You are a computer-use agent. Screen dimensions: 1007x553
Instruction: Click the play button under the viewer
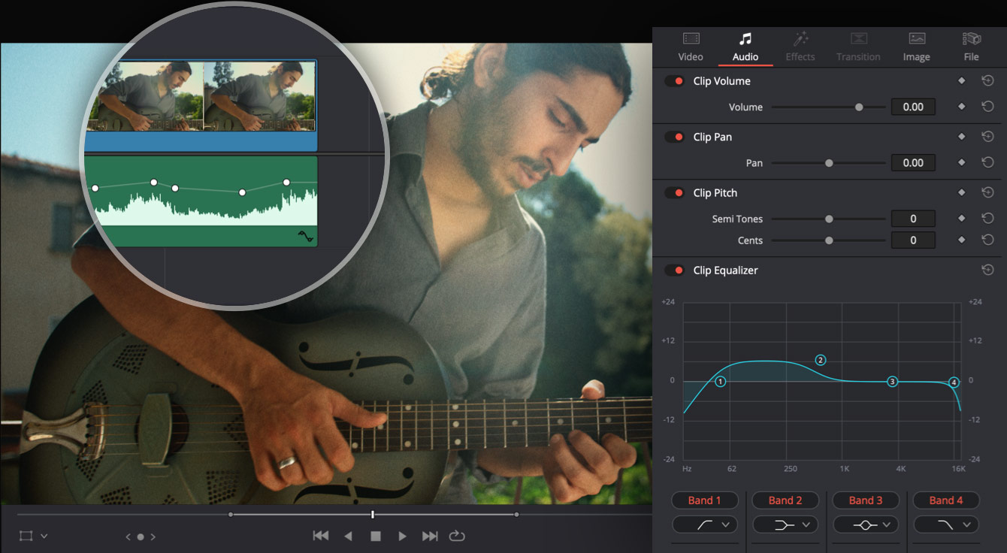pos(402,536)
